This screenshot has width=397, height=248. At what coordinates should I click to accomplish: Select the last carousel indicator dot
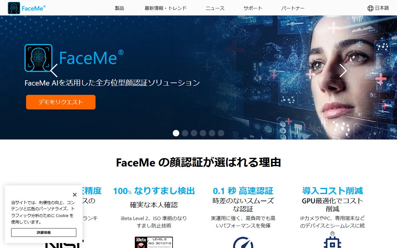(221, 133)
